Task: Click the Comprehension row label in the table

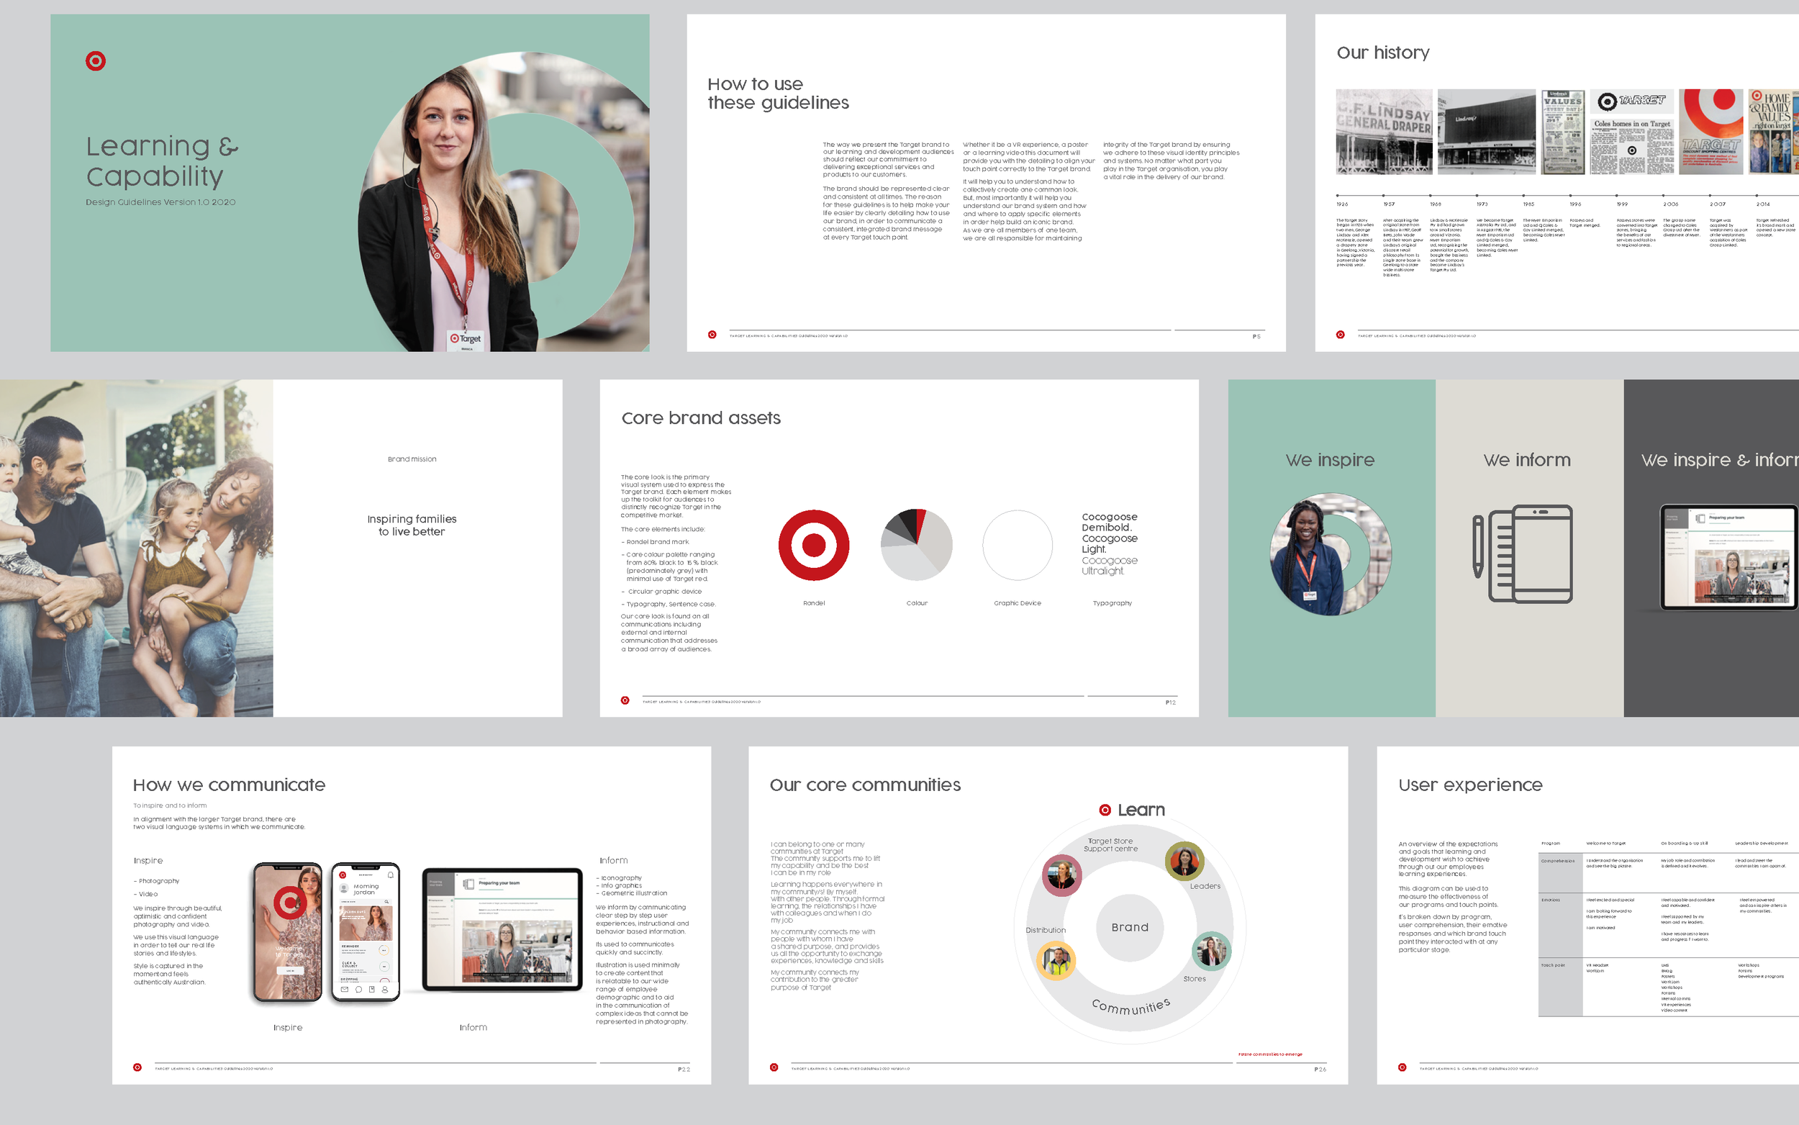Action: tap(1557, 861)
